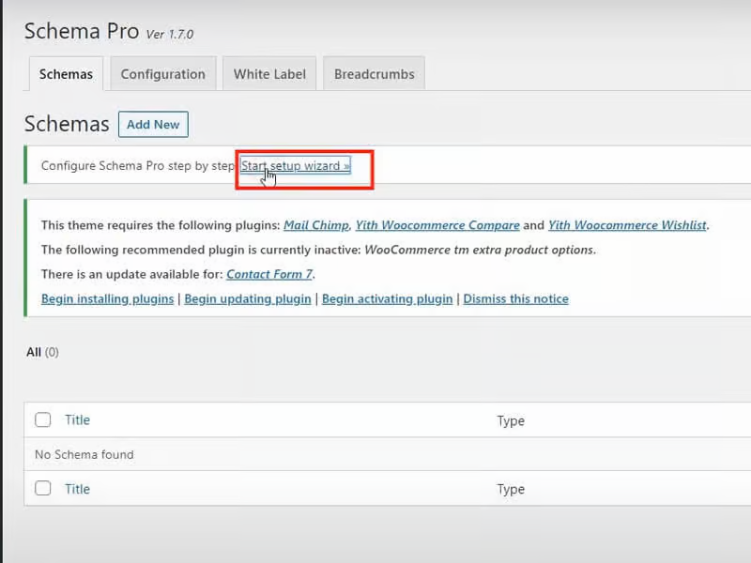Open the Yith Woocommerce Compare link
Viewport: 751px width, 563px height.
pyautogui.click(x=437, y=225)
